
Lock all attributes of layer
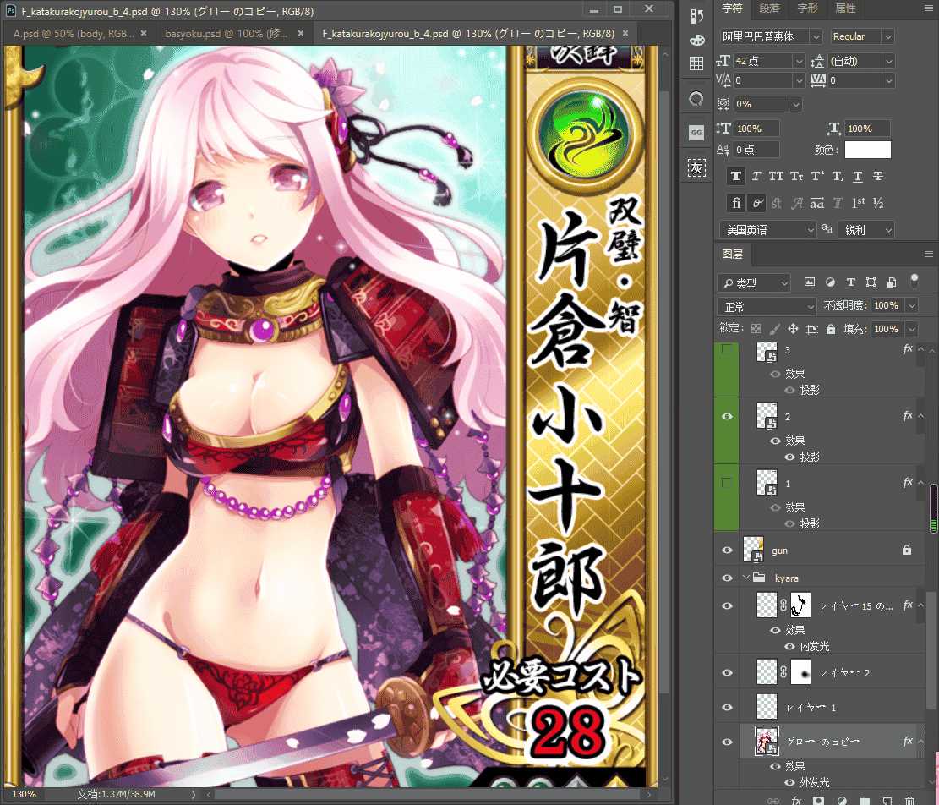[831, 329]
